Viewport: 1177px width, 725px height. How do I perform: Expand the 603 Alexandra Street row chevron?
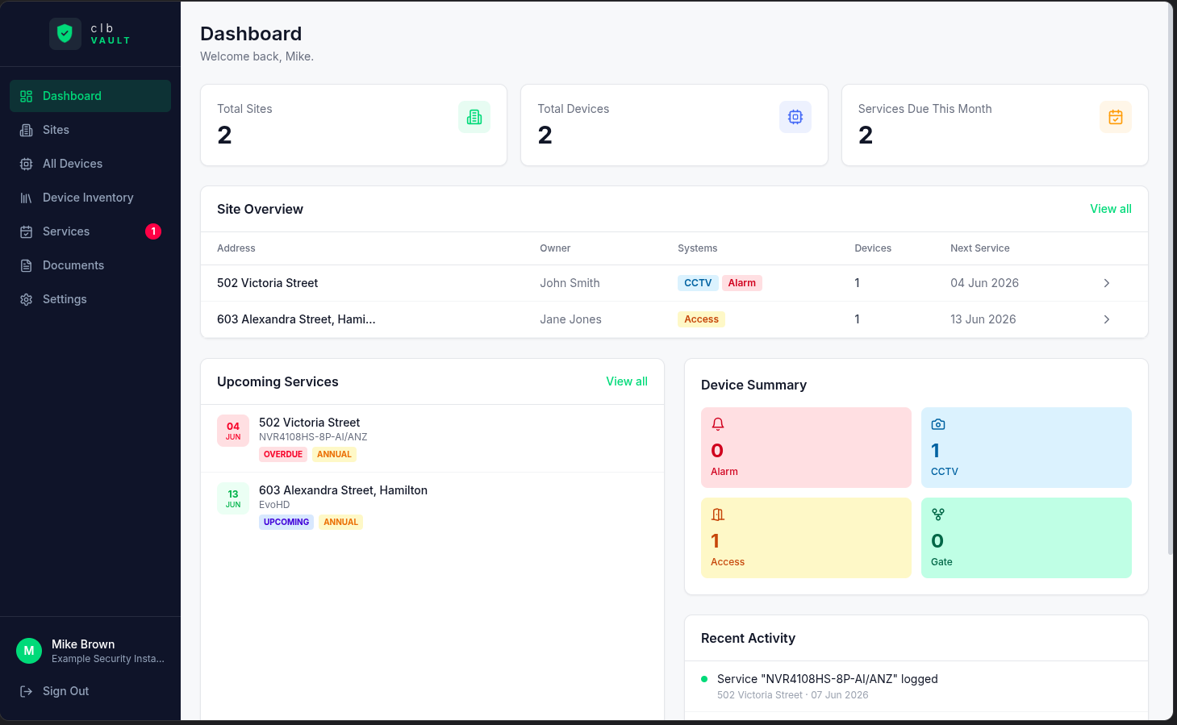pyautogui.click(x=1107, y=319)
